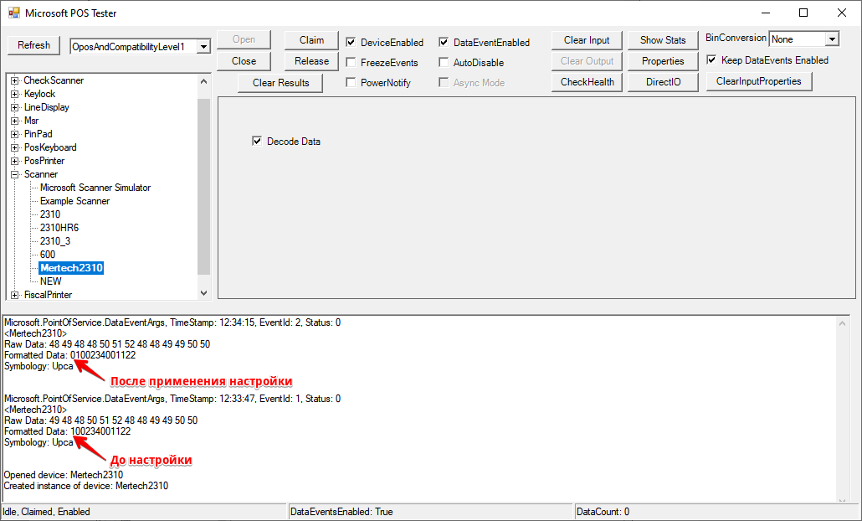Enable the AutoDisable option

(444, 63)
